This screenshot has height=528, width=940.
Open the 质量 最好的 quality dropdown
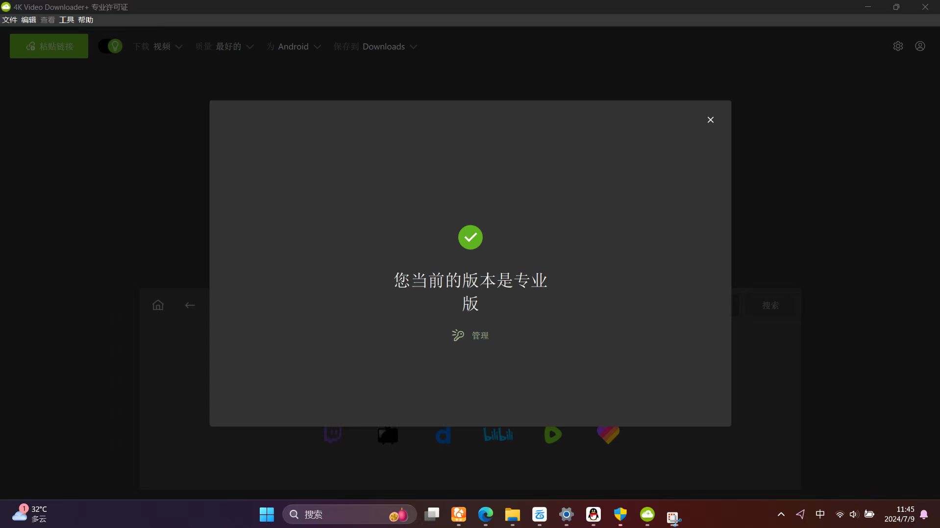(224, 47)
